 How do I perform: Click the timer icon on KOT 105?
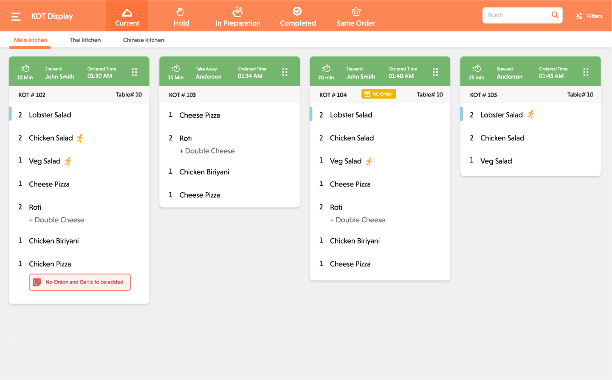point(477,69)
